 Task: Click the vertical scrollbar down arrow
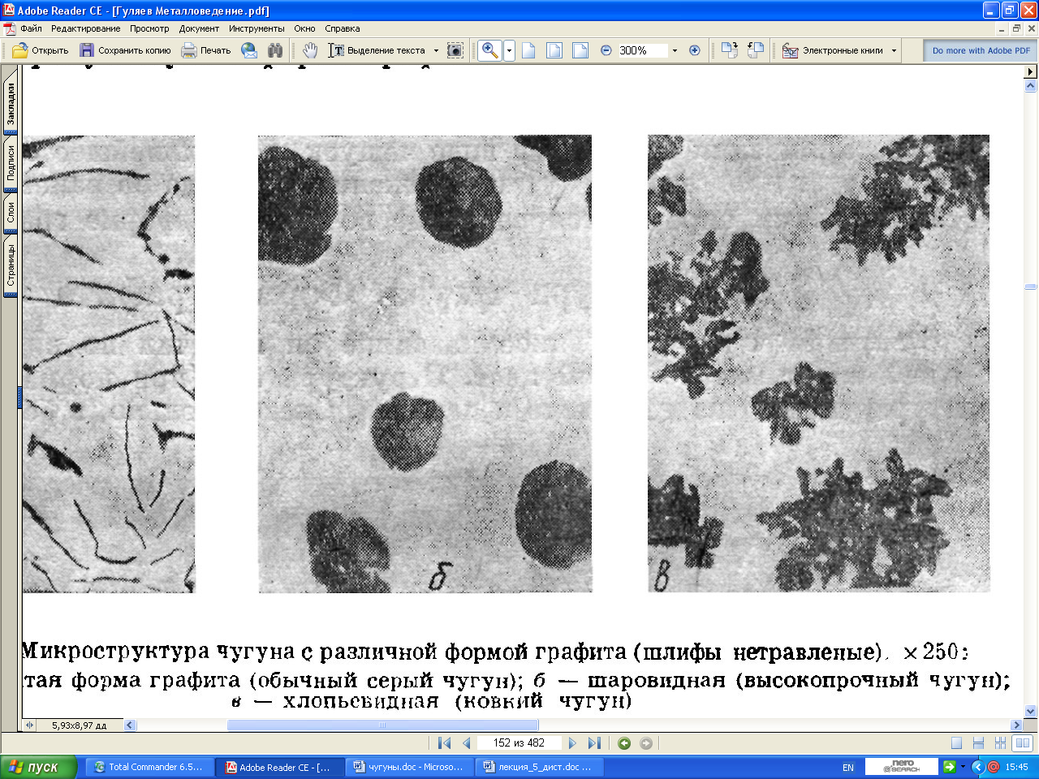pyautogui.click(x=1031, y=712)
